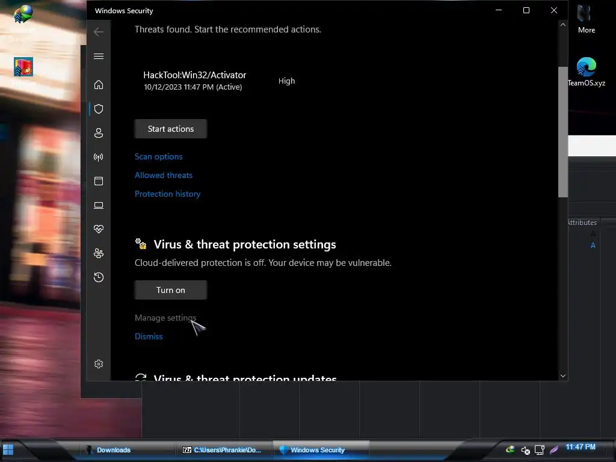Click the Windows Security scrollbar thumb
This screenshot has width=616, height=462.
coord(562,132)
